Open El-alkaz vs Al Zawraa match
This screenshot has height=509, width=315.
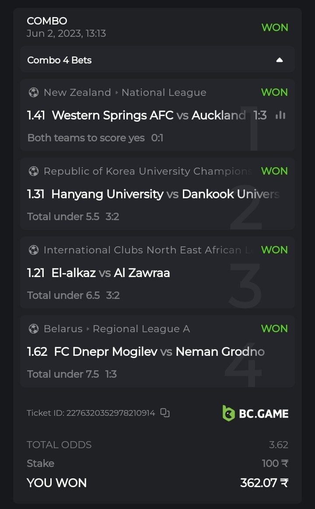tap(111, 273)
